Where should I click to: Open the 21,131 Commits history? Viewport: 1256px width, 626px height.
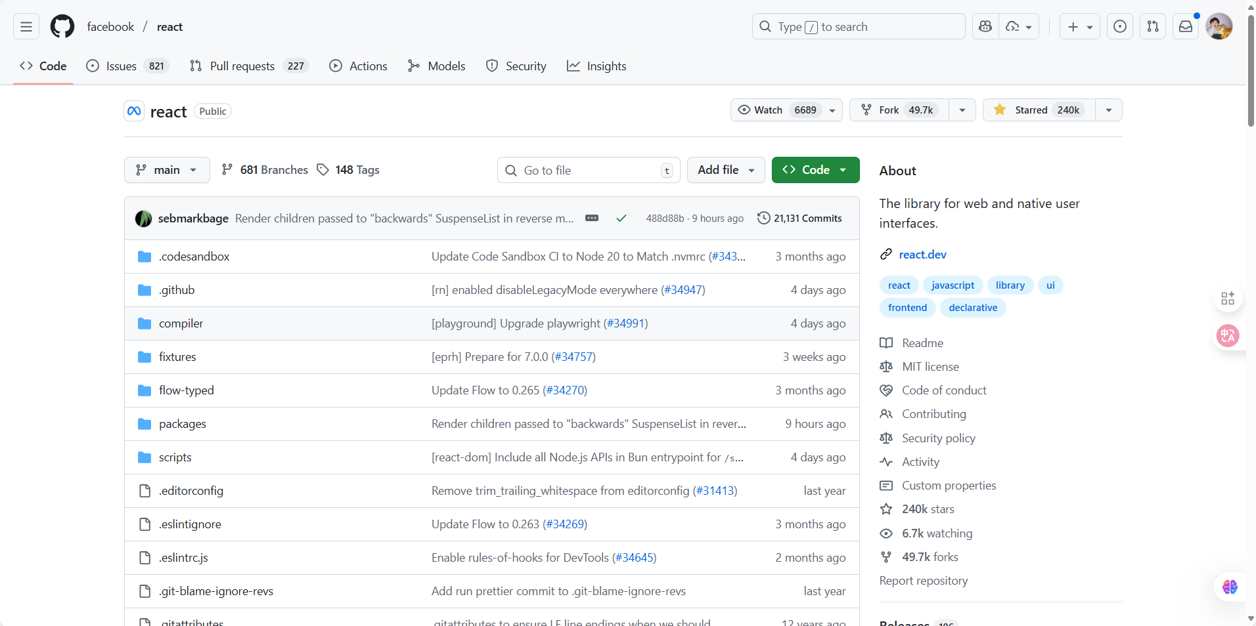(x=799, y=219)
